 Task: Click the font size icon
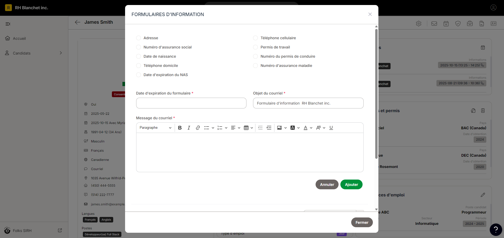[318, 128]
